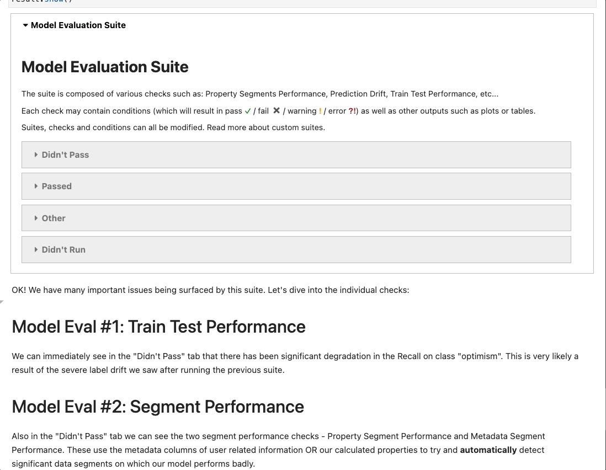Select the Segment Performance heading

point(158,407)
